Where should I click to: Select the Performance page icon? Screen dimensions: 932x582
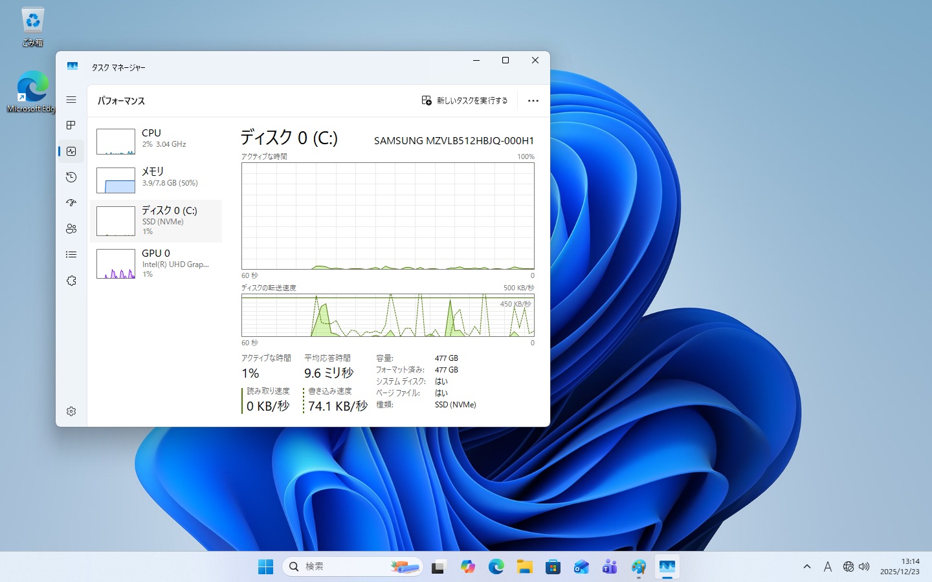[71, 151]
